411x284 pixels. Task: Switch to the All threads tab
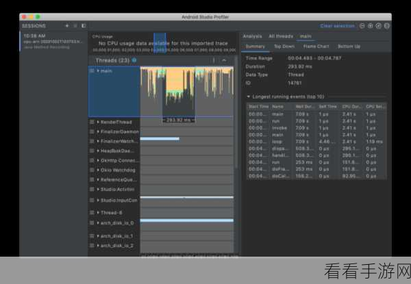coord(281,36)
